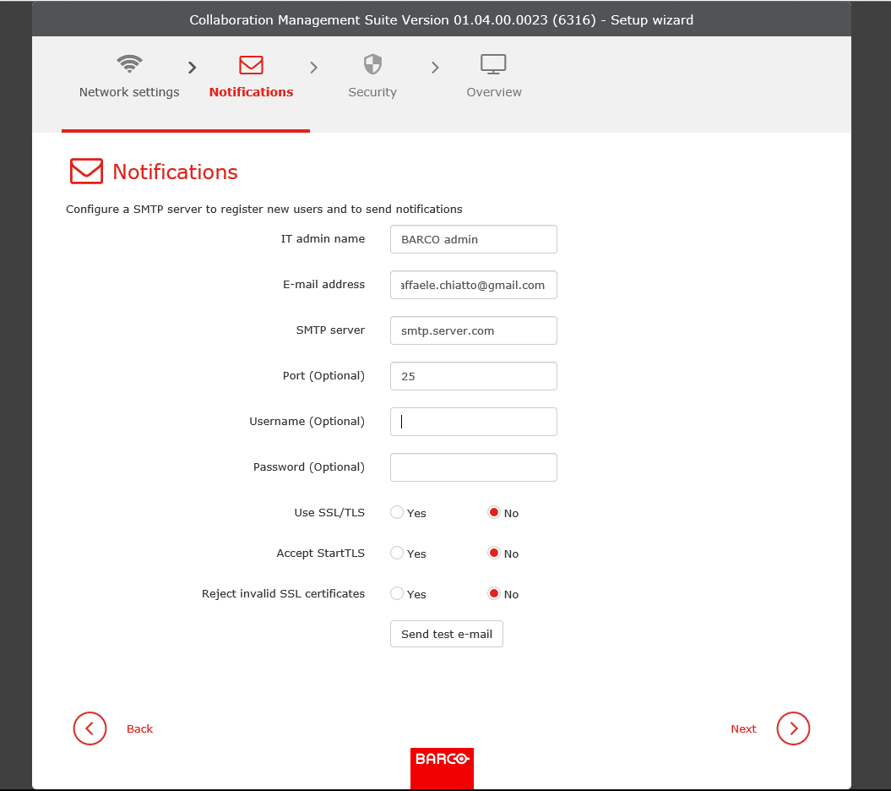The height and width of the screenshot is (791, 891).
Task: Open the Notifications step label
Action: (x=251, y=92)
